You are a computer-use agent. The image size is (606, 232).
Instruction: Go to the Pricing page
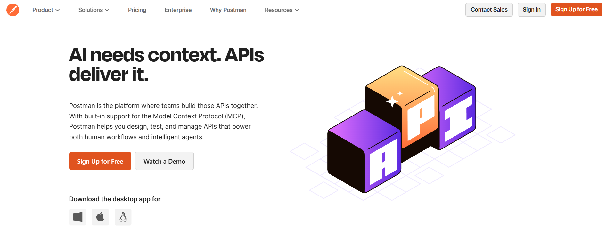pos(137,10)
